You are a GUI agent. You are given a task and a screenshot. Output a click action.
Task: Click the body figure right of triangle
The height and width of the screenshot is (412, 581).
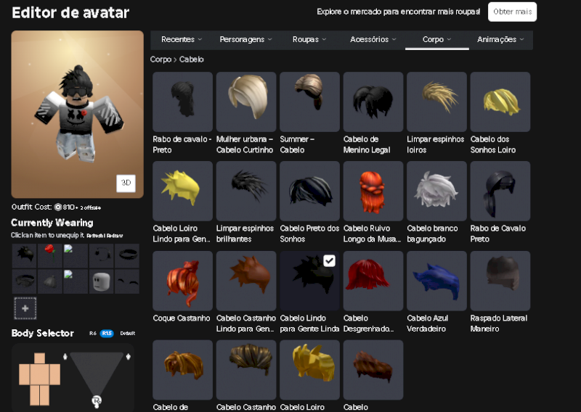point(129,356)
